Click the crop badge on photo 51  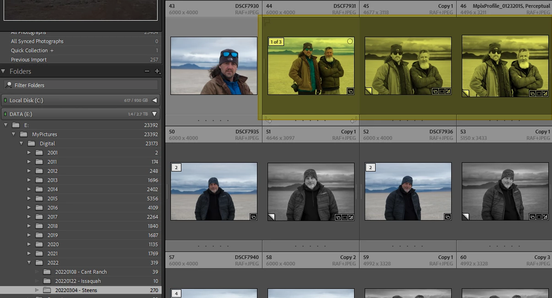tap(344, 217)
